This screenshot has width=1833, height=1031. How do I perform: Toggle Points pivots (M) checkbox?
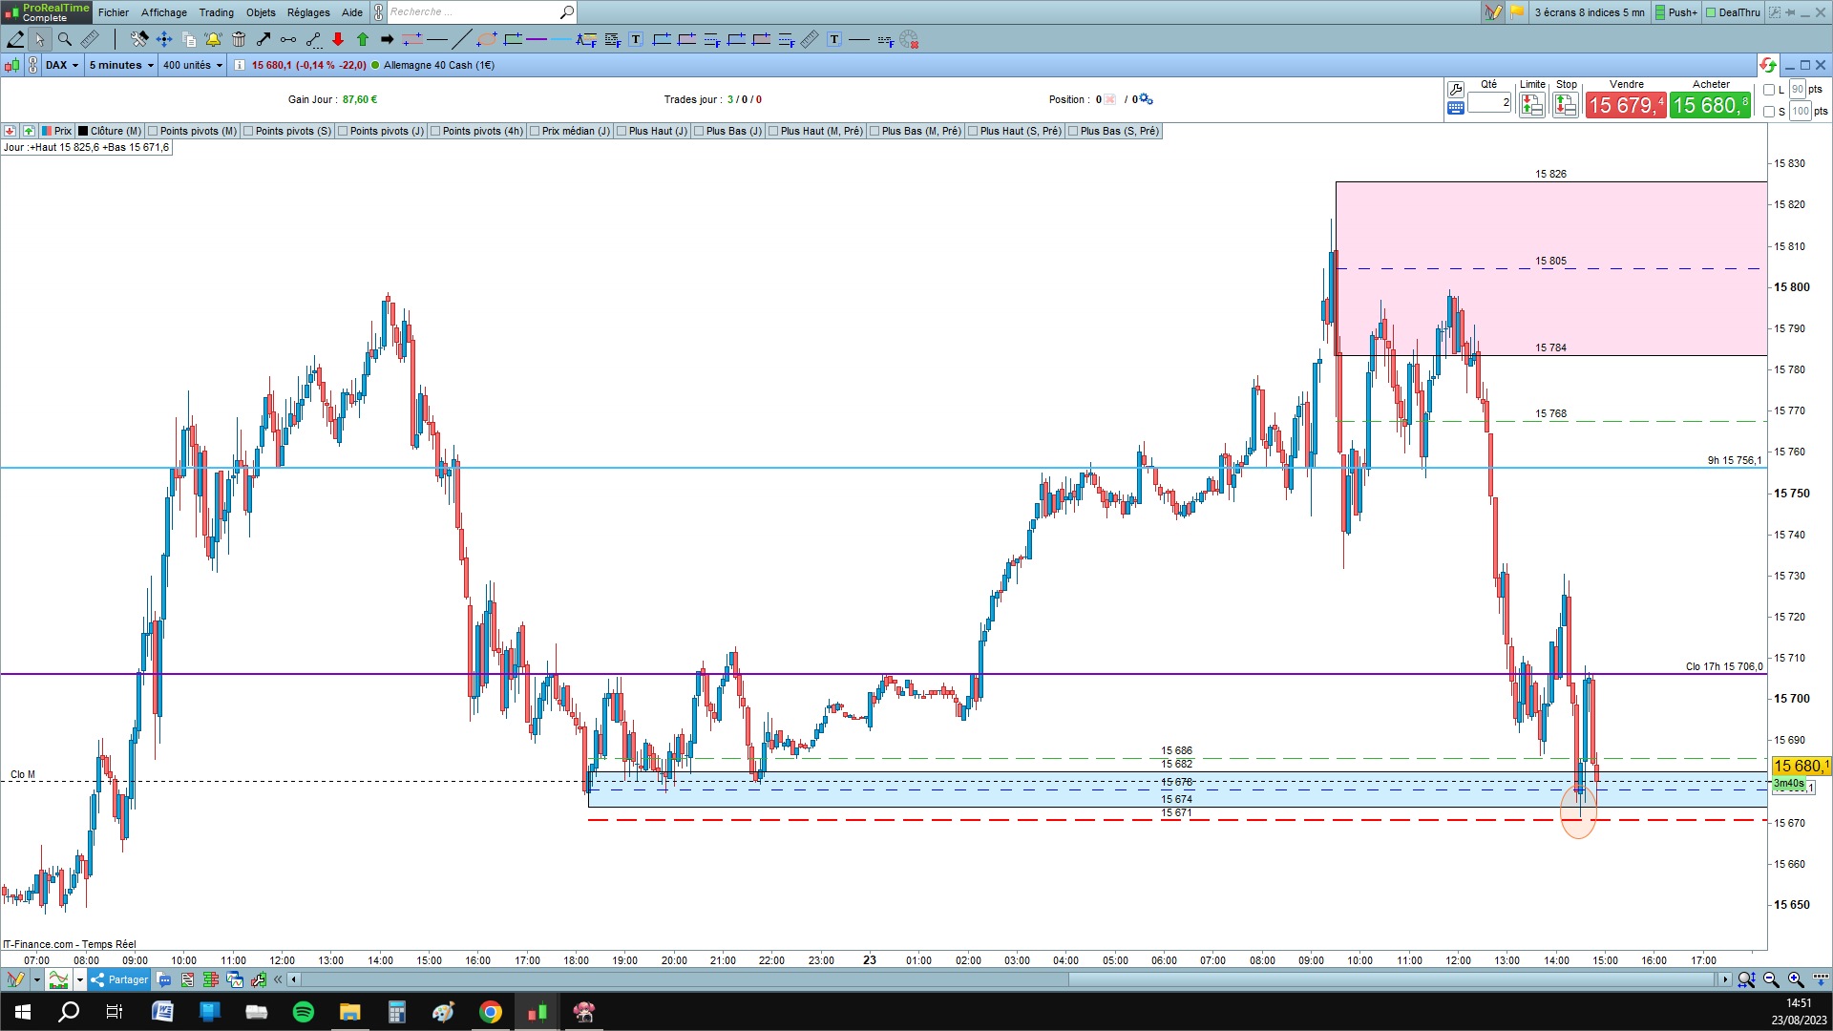(154, 131)
